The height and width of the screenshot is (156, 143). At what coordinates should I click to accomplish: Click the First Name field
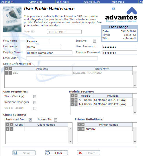pyautogui.click(x=38, y=41)
